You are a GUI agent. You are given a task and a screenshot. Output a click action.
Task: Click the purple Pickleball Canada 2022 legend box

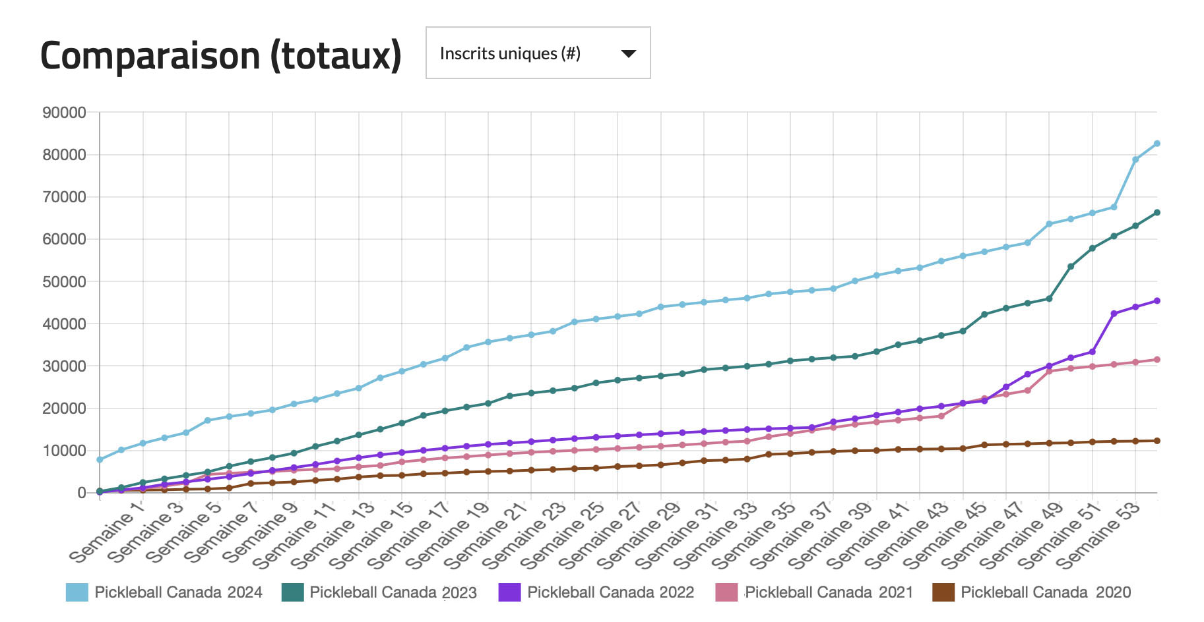point(510,592)
